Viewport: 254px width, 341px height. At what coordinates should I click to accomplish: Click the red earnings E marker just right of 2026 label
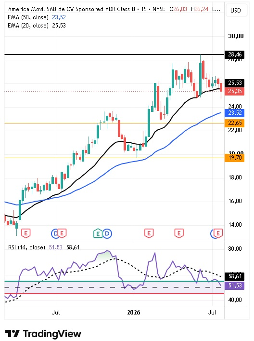click(149, 233)
